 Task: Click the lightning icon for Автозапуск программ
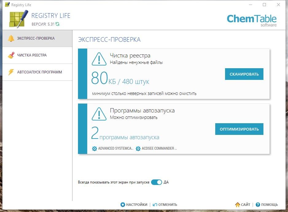pos(11,72)
